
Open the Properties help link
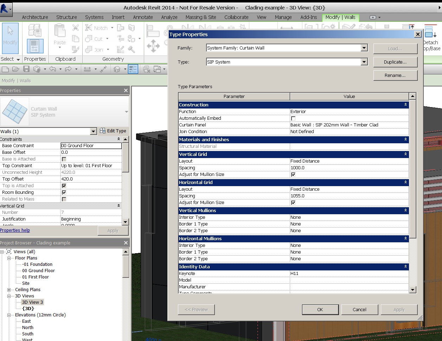click(x=15, y=230)
